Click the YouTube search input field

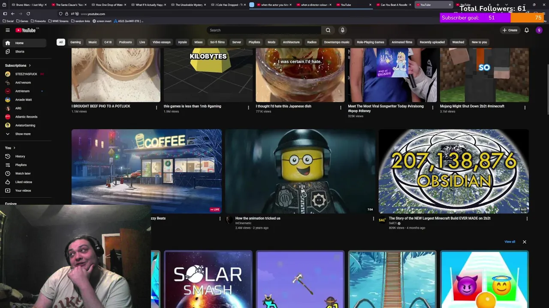(x=264, y=30)
